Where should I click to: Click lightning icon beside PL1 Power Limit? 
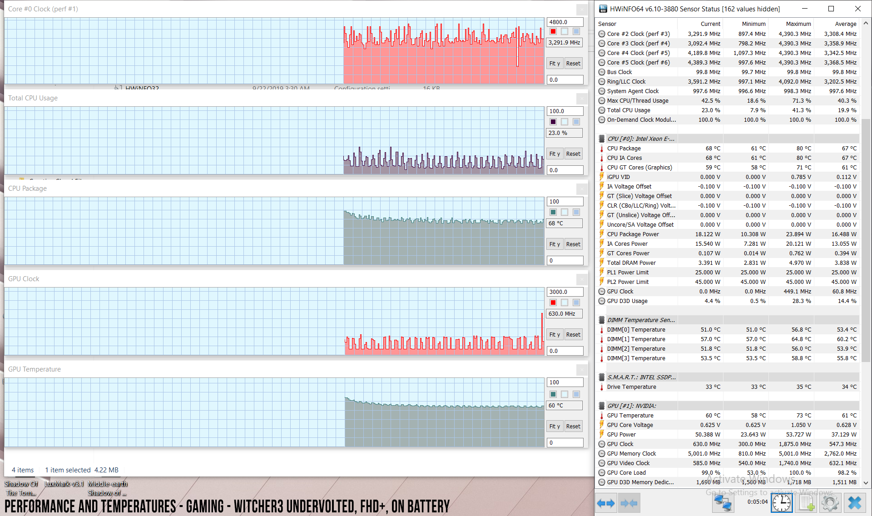tap(602, 272)
